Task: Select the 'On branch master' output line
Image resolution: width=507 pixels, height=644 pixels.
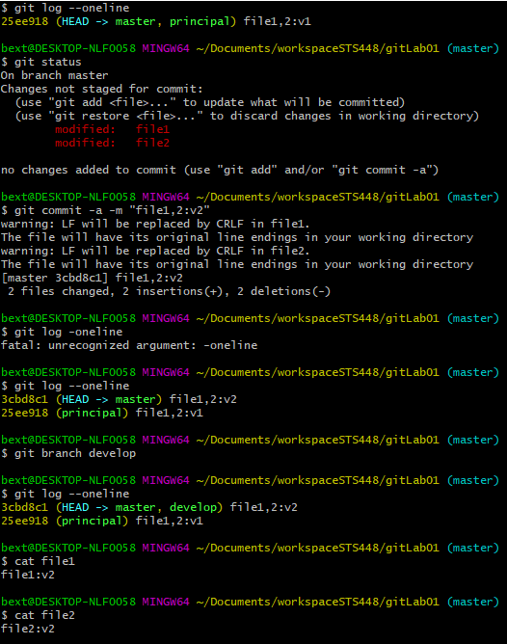Action: pos(54,75)
